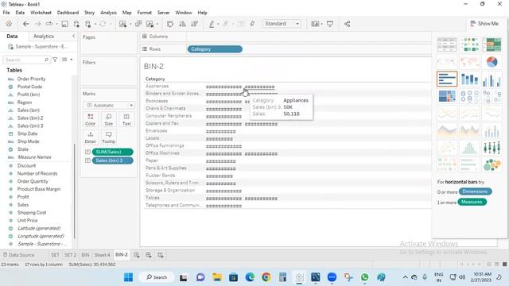Click the Duplicate sheet toolbar icon
Viewport: 509px width, 286px height.
pyautogui.click(x=138, y=24)
